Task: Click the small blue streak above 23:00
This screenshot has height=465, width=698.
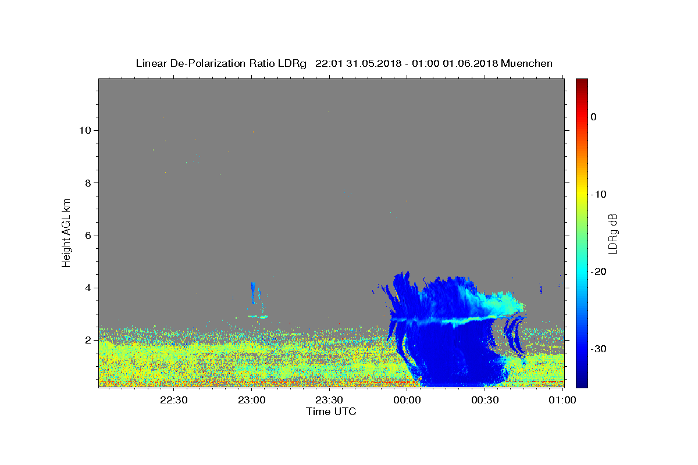Action: point(253,292)
